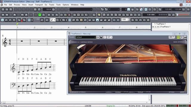Open the VST dropdown in TruePianos
This screenshot has height=107, width=191.
coord(110,37)
